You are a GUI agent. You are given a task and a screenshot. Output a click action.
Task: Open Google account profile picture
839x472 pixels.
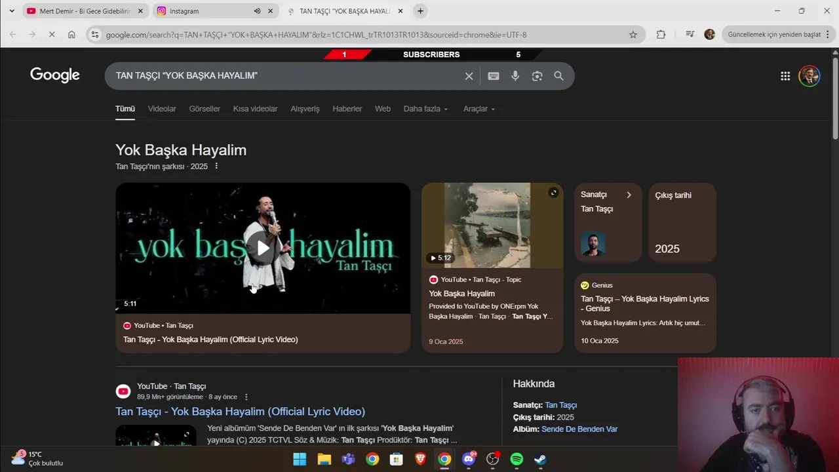tap(810, 76)
